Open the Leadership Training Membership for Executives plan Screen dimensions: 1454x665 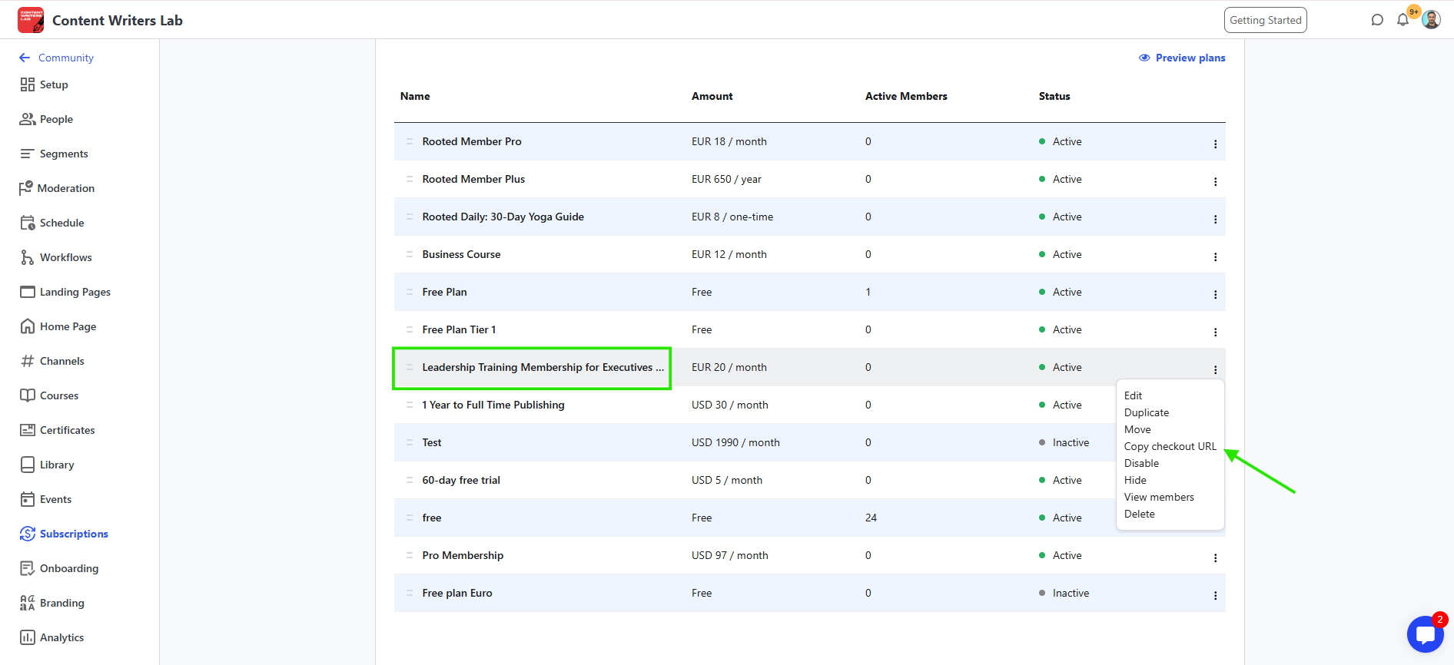[x=543, y=367]
